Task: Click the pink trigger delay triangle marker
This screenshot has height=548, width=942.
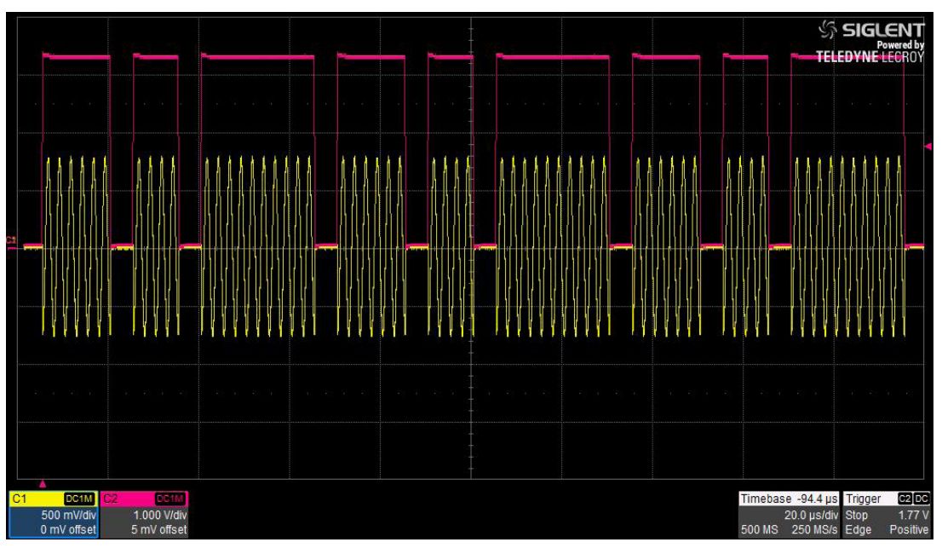Action: tap(41, 484)
